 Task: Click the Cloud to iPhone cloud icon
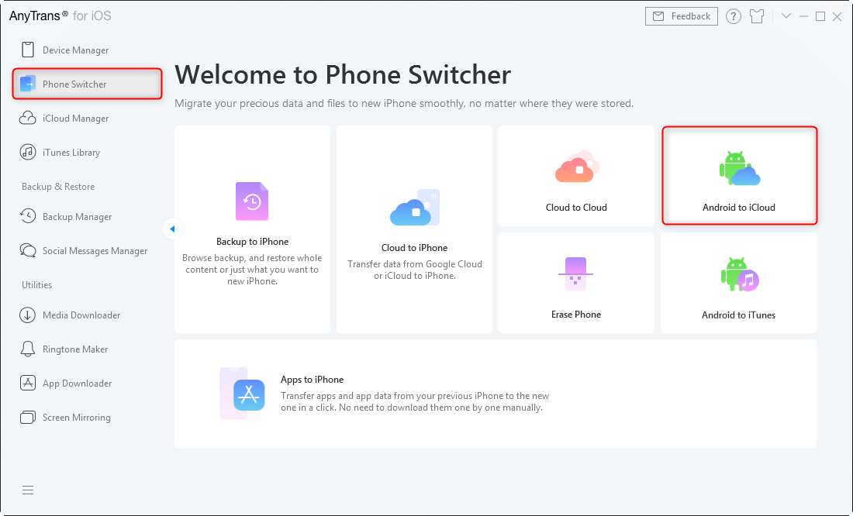pos(415,207)
